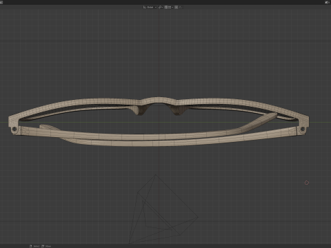Toggle the snapping magnet button
The width and height of the screenshot is (331, 248).
click(x=166, y=7)
